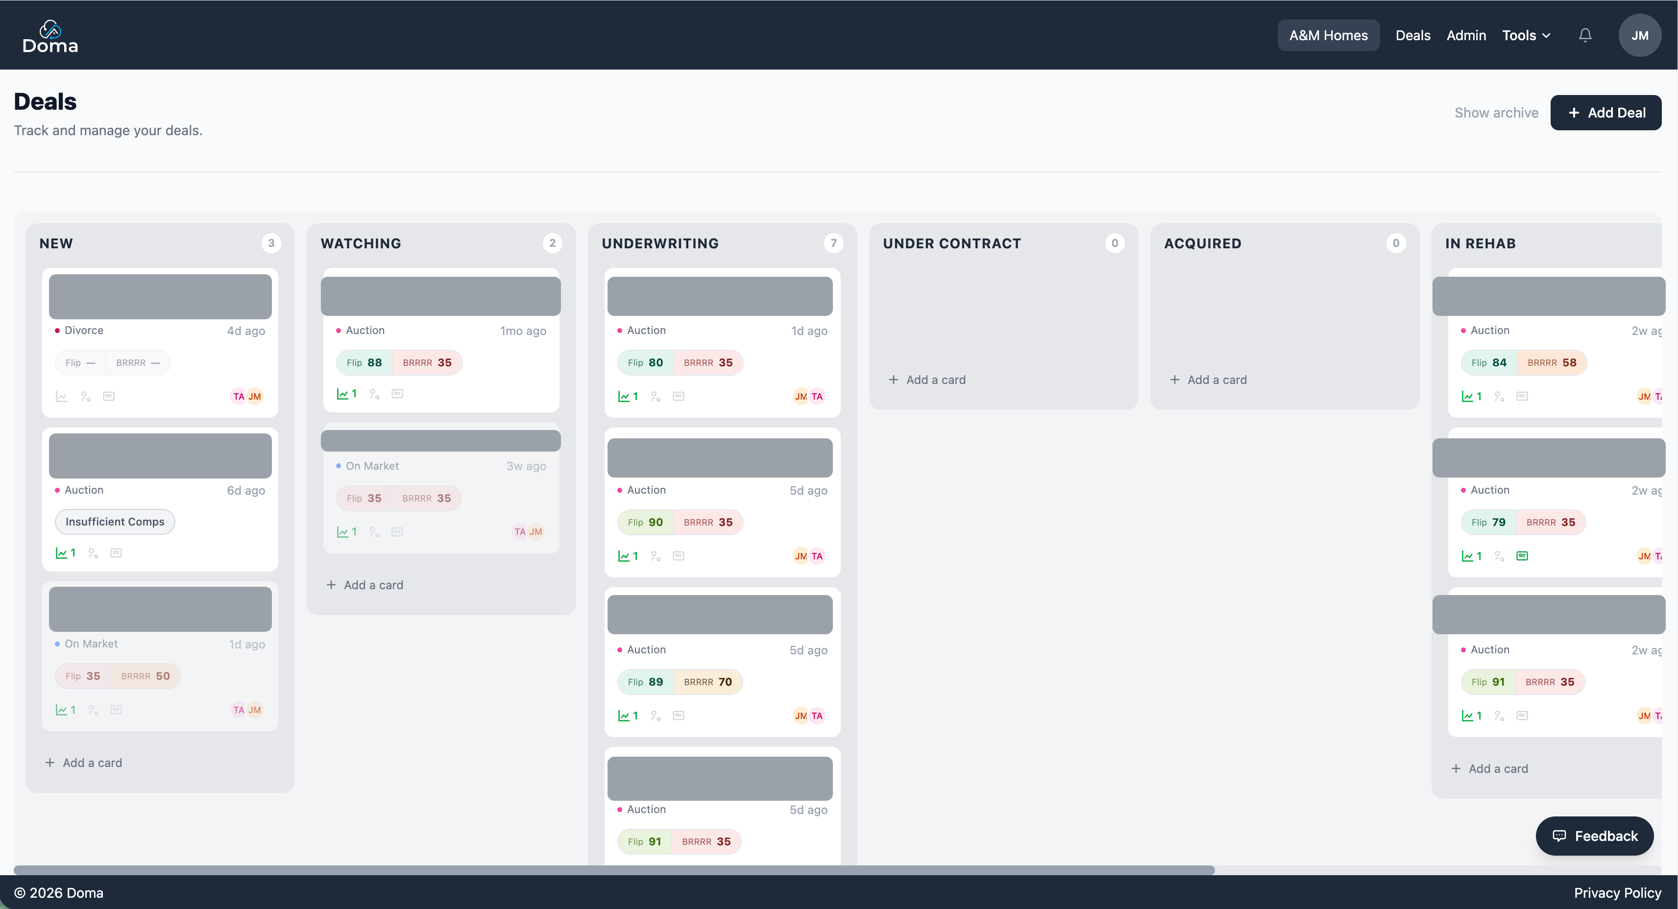Image resolution: width=1678 pixels, height=909 pixels.
Task: Click the chart icon on the Divorce card
Action: (61, 396)
